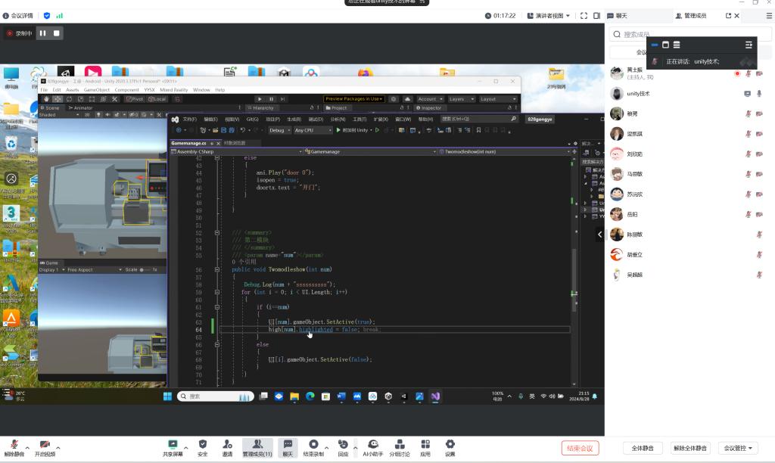Click the 应用 apps icon
The image size is (775, 463).
click(425, 444)
